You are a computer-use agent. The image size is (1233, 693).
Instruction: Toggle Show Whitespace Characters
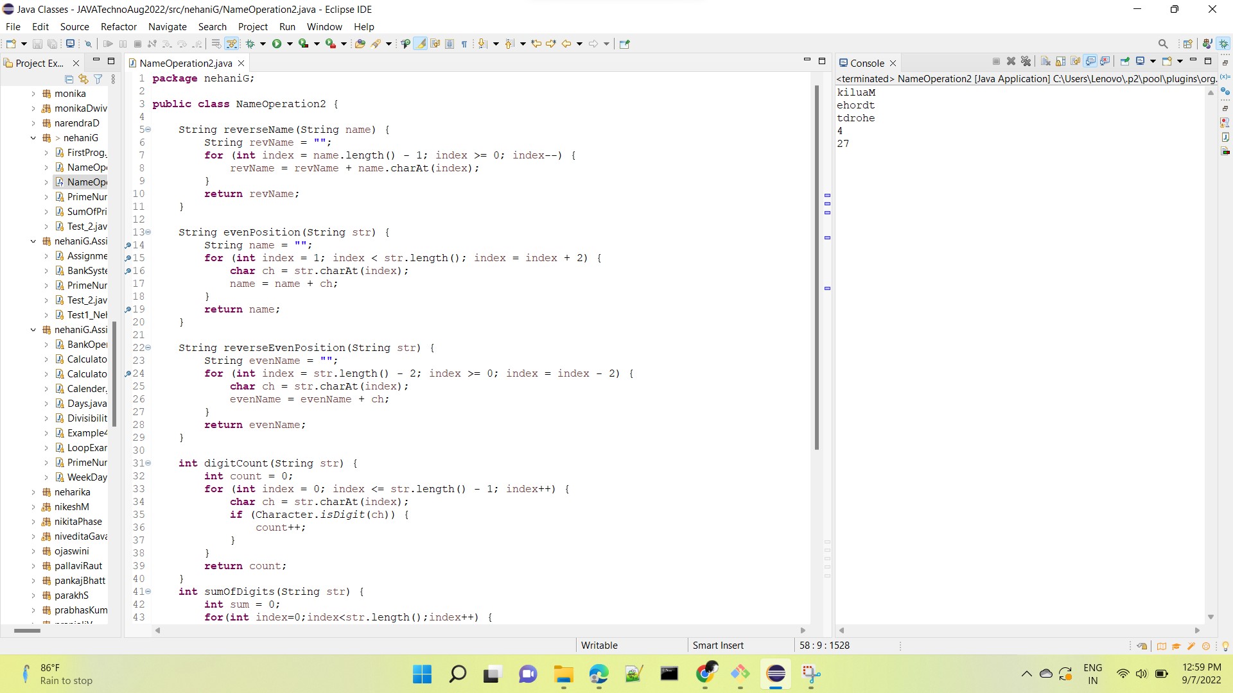click(x=464, y=43)
